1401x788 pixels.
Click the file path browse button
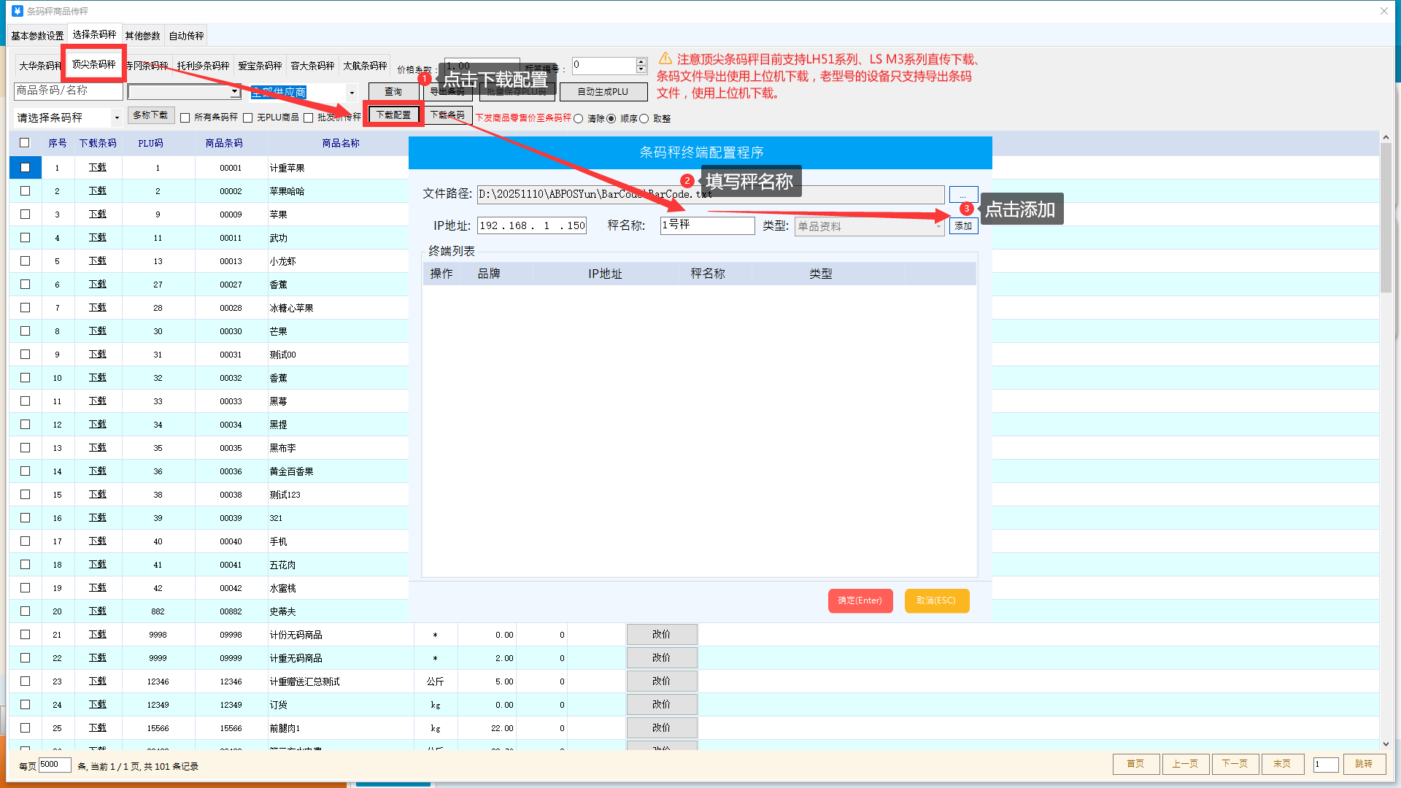click(963, 195)
